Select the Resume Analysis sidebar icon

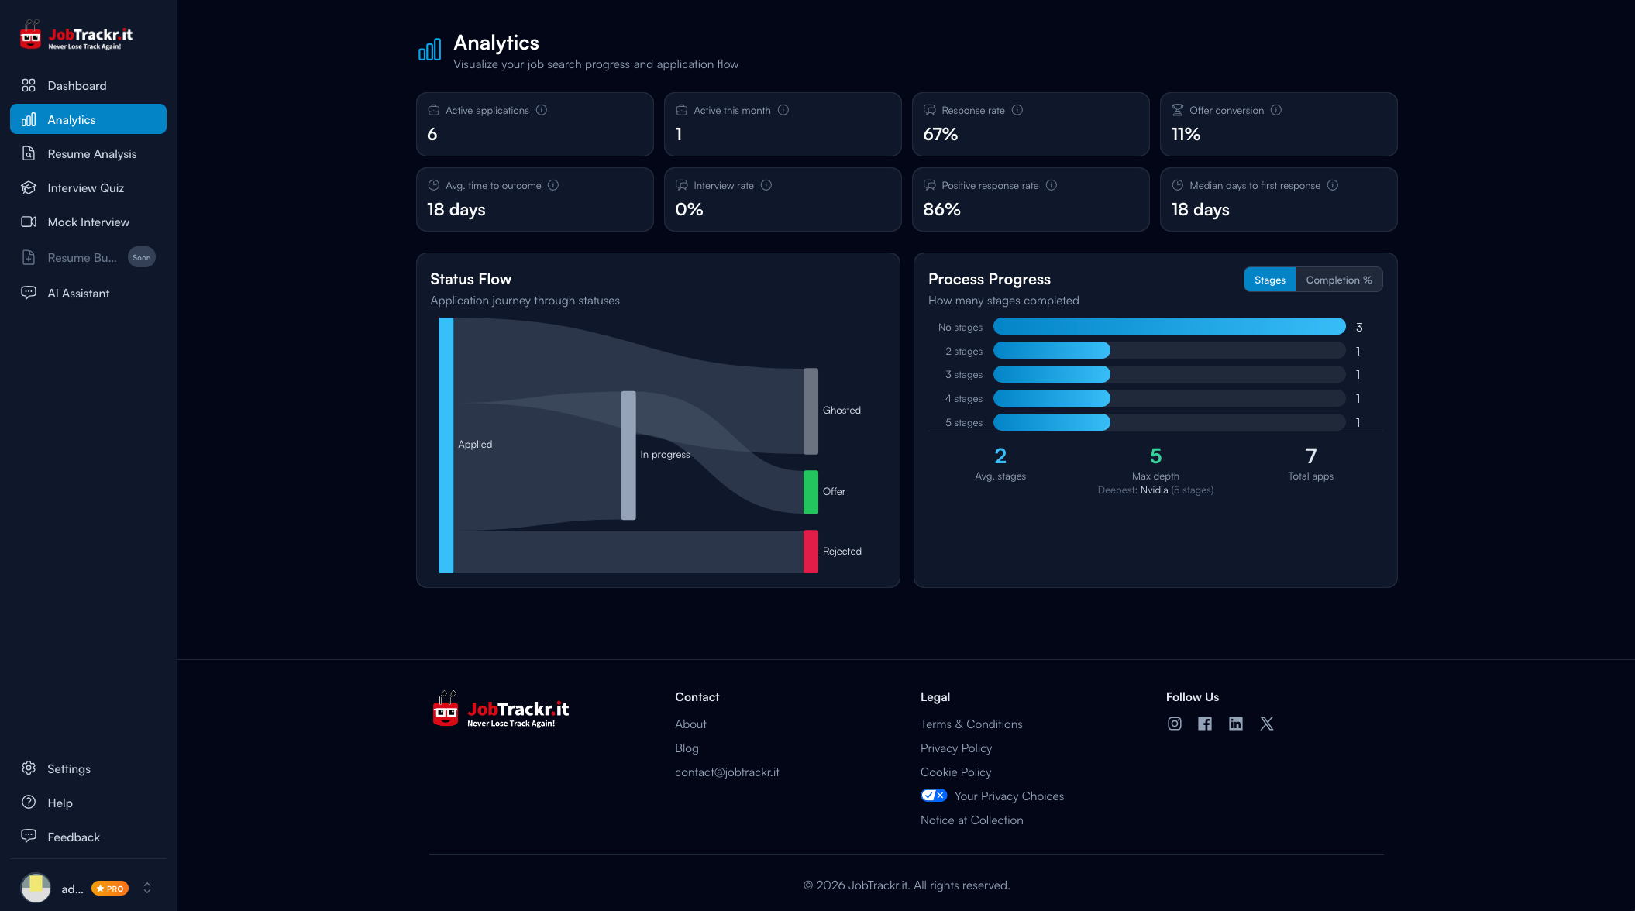pos(29,153)
